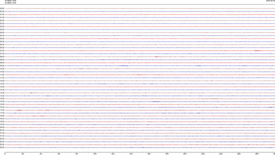Click the 22m tick label on time axis
This screenshot has width=275, height=155.
[x=203, y=154]
